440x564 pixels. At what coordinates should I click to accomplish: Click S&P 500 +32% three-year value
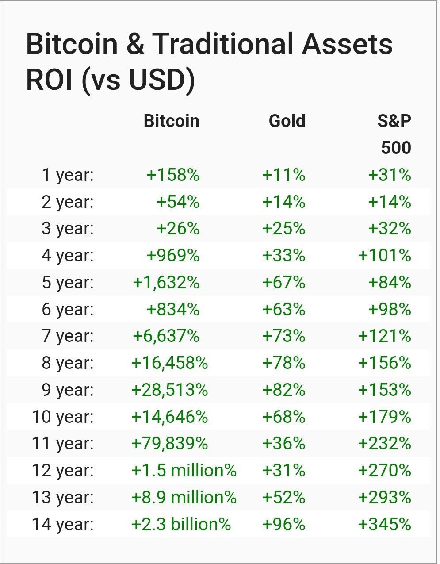[x=390, y=229]
